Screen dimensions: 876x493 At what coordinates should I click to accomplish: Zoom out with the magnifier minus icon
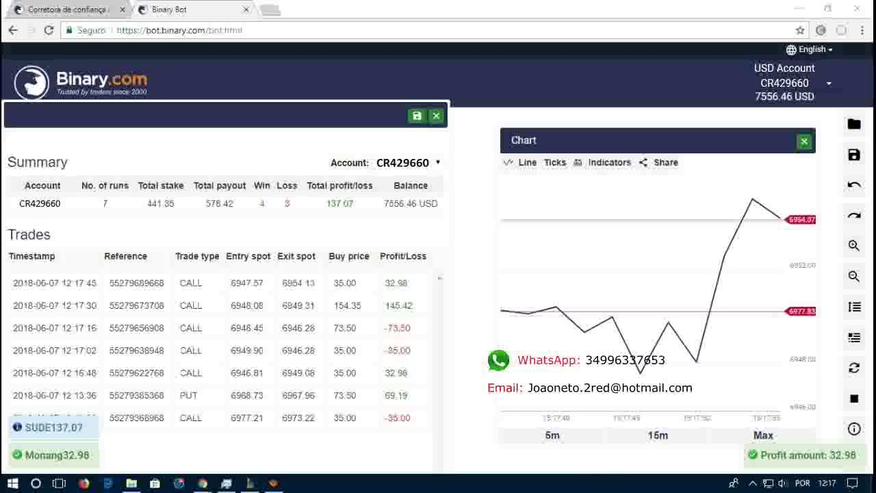854,276
